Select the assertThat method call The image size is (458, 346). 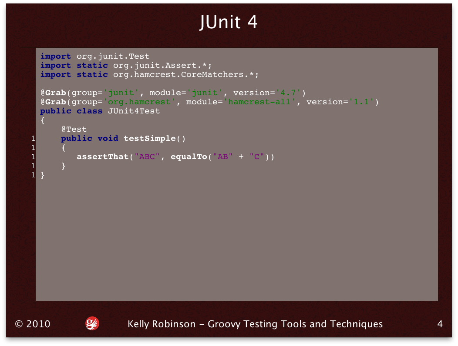click(103, 156)
